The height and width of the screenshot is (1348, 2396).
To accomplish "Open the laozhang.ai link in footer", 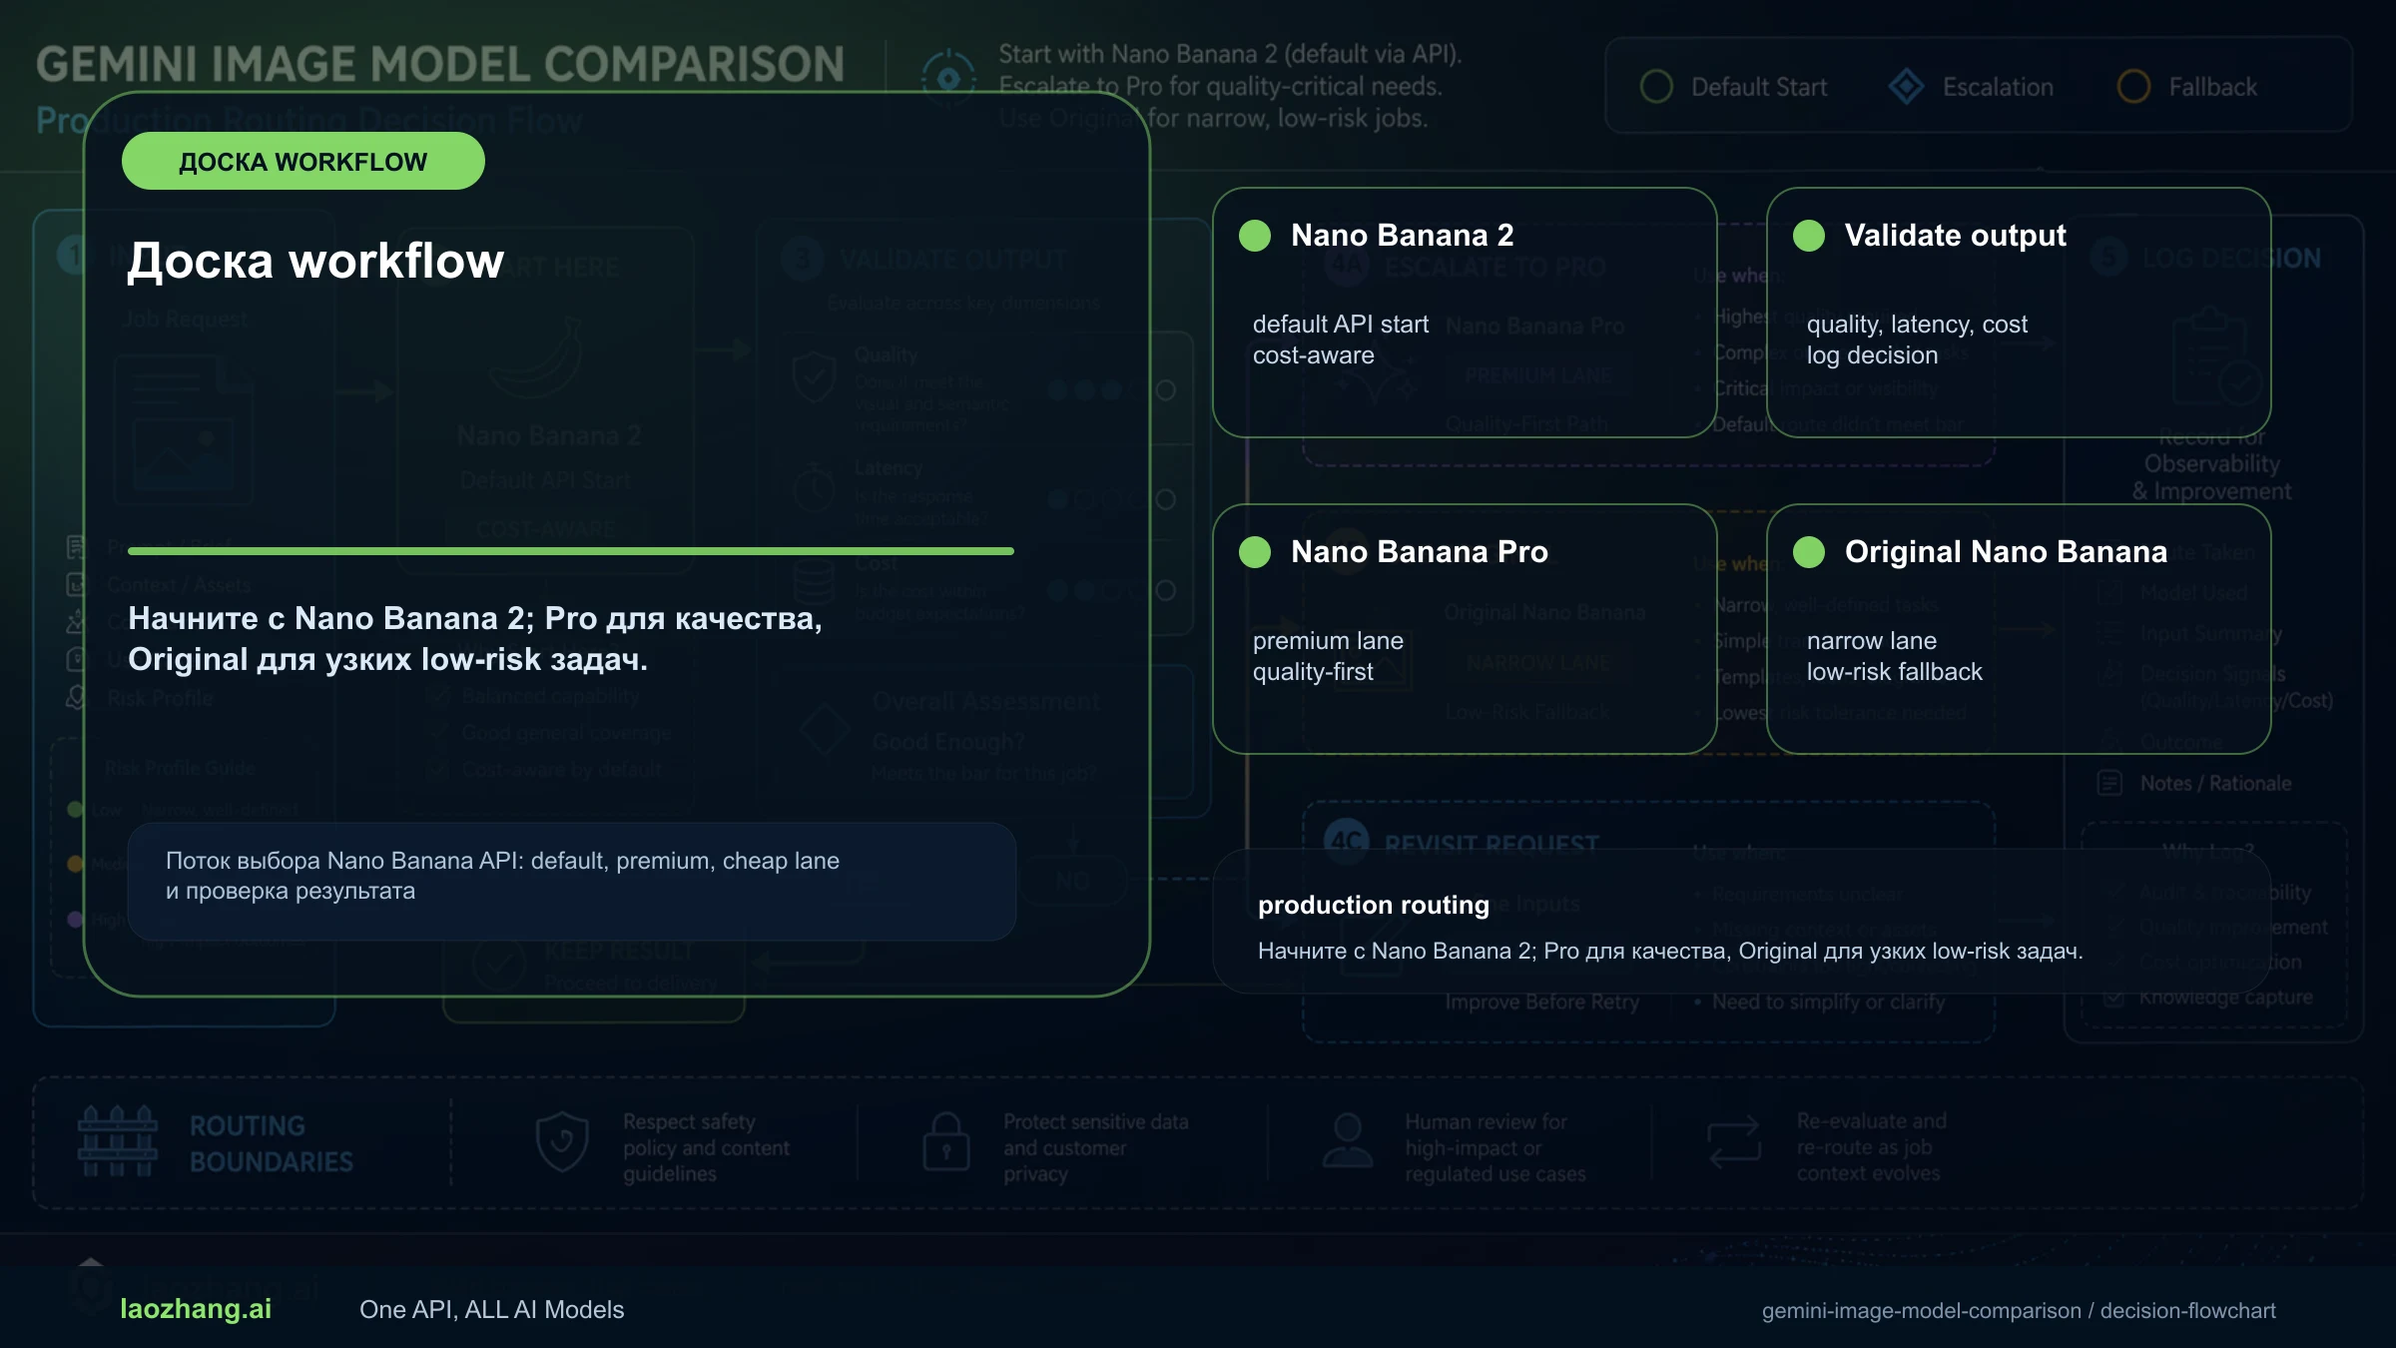I will tap(196, 1309).
